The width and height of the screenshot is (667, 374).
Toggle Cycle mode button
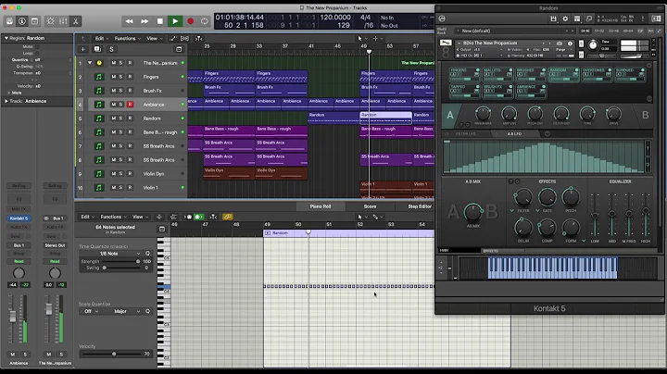pyautogui.click(x=205, y=21)
